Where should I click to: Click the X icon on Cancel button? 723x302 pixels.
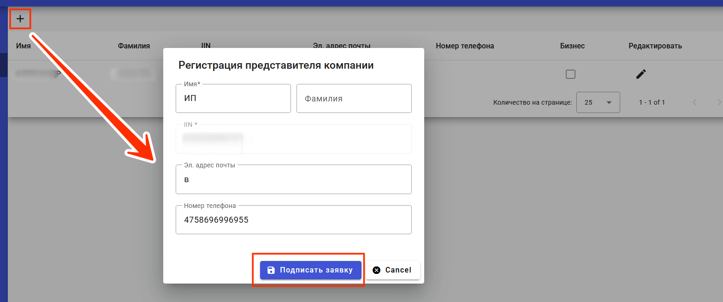point(377,270)
